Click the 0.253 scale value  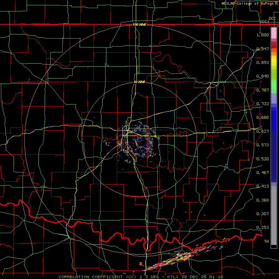263,228
